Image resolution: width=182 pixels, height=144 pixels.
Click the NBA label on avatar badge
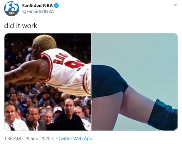(x=12, y=13)
